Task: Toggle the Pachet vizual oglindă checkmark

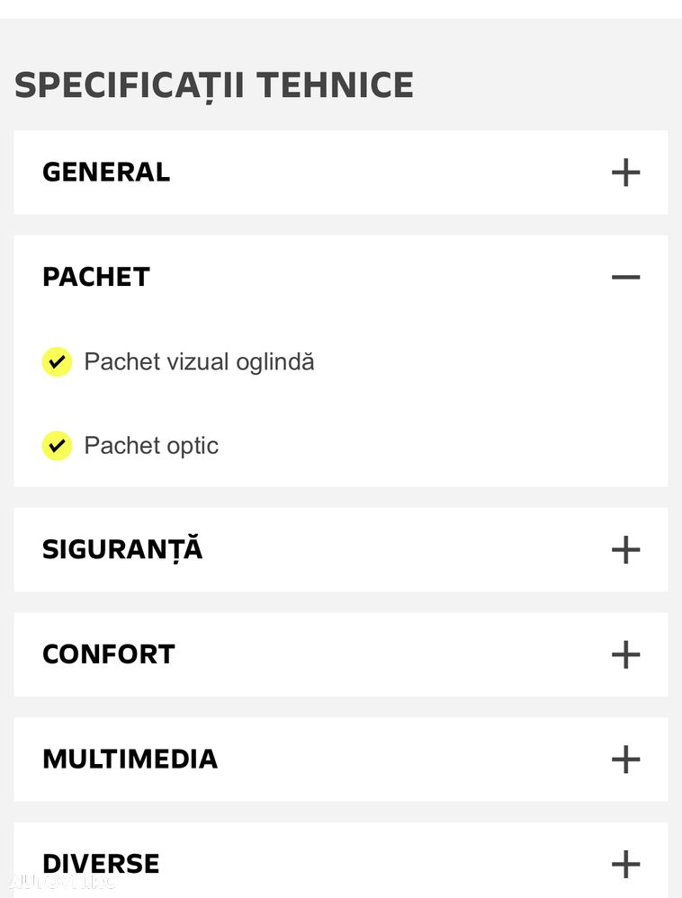Action: pos(57,362)
